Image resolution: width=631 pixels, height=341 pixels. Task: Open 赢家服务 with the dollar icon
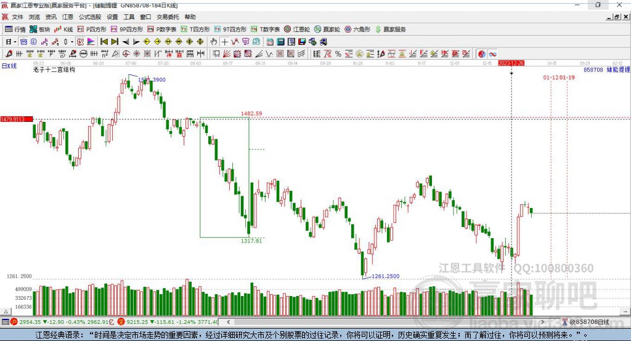tap(391, 30)
